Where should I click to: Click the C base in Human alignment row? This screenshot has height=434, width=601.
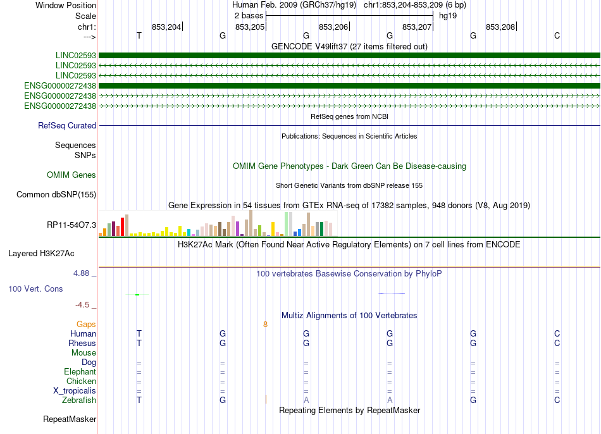(x=557, y=333)
